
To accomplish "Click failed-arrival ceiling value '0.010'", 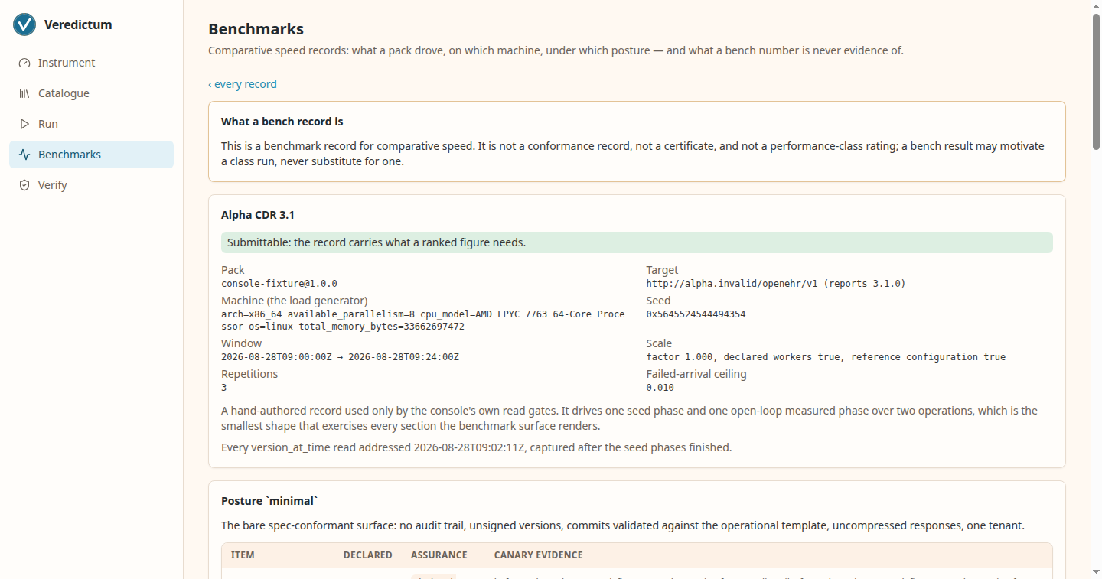I will [660, 388].
